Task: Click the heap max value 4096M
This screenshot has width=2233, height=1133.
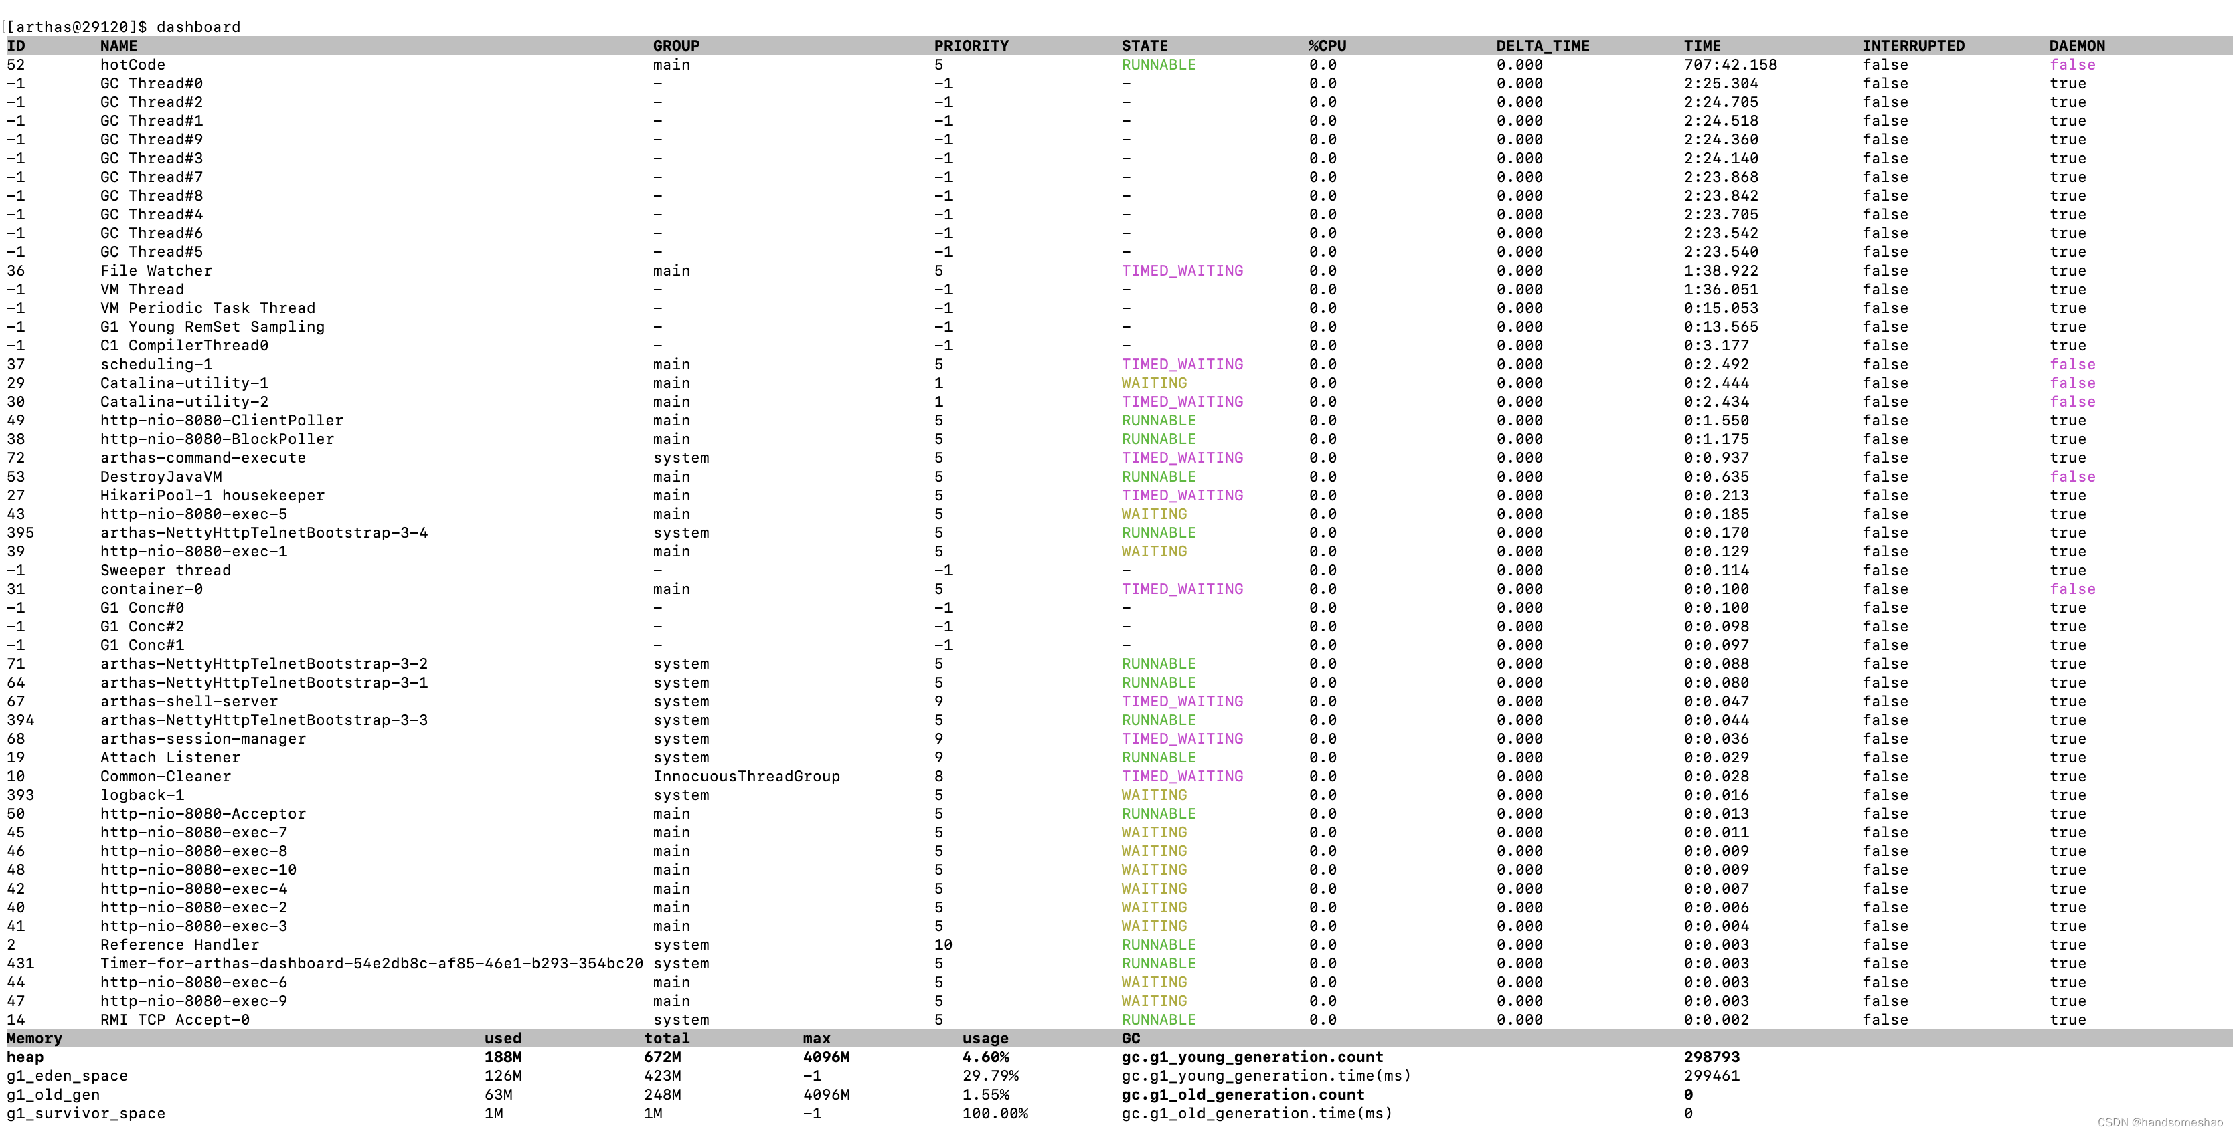Action: pos(826,1057)
